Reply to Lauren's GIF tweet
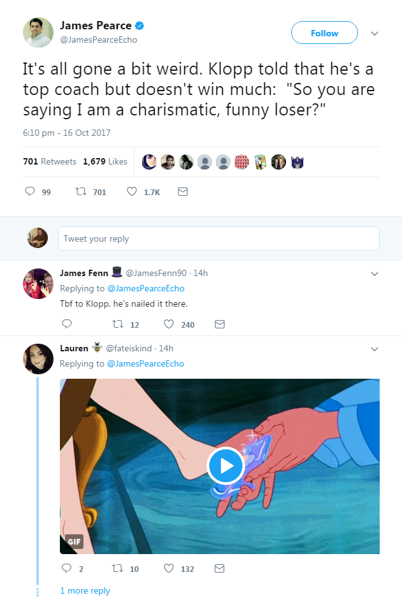The width and height of the screenshot is (402, 600). [x=66, y=568]
